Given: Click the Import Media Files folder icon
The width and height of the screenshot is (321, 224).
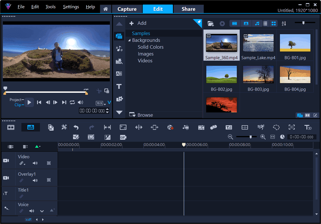Looking at the screenshot, I should coord(211,24).
